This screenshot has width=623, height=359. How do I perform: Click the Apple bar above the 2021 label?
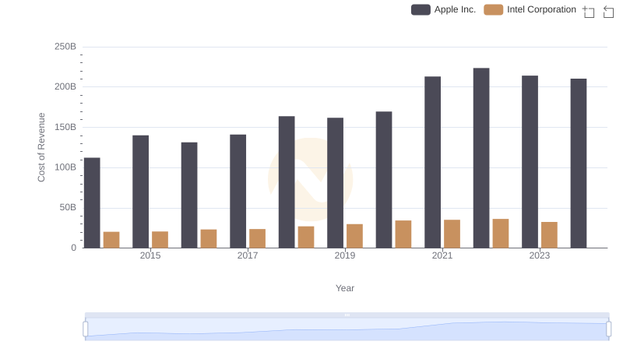click(433, 163)
